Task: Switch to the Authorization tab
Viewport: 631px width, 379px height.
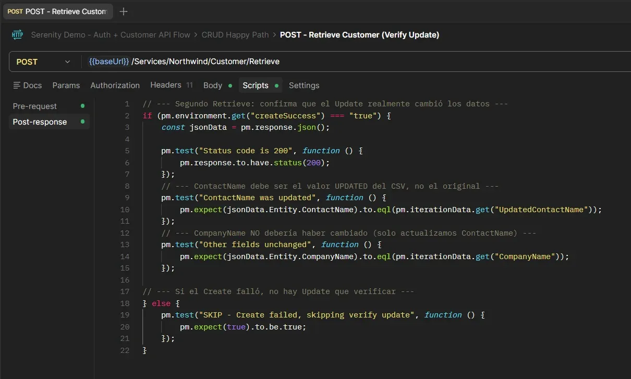Action: click(x=115, y=85)
